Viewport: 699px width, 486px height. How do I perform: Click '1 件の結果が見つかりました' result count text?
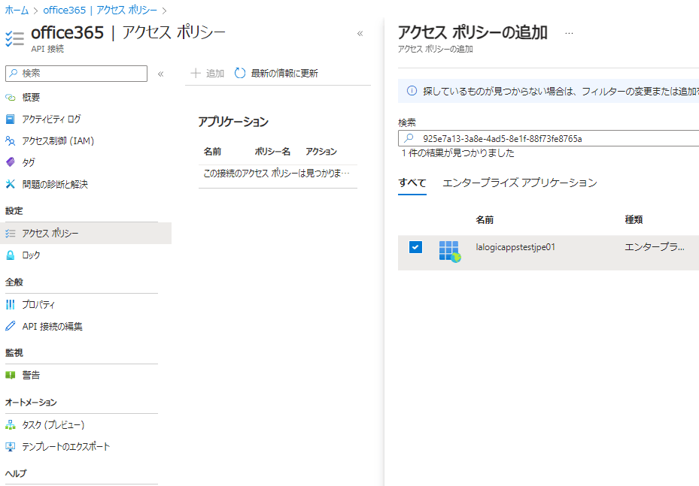click(457, 153)
